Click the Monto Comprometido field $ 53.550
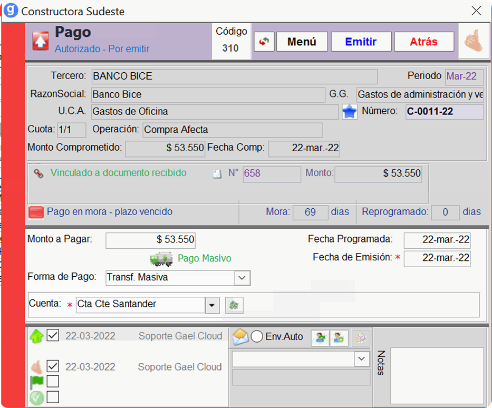This screenshot has width=492, height=408. point(165,149)
